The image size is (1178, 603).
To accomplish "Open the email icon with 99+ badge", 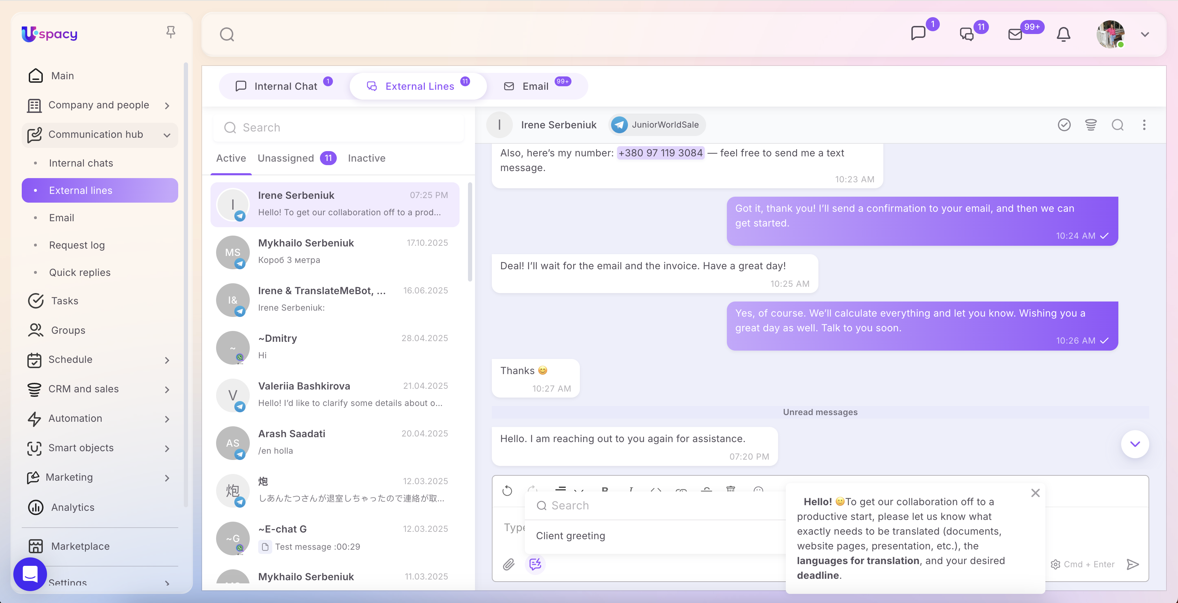I will (1015, 34).
